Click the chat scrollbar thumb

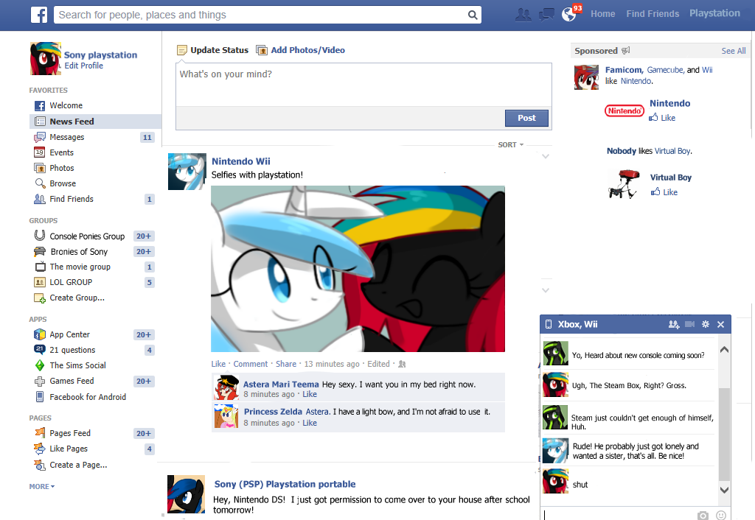point(724,435)
